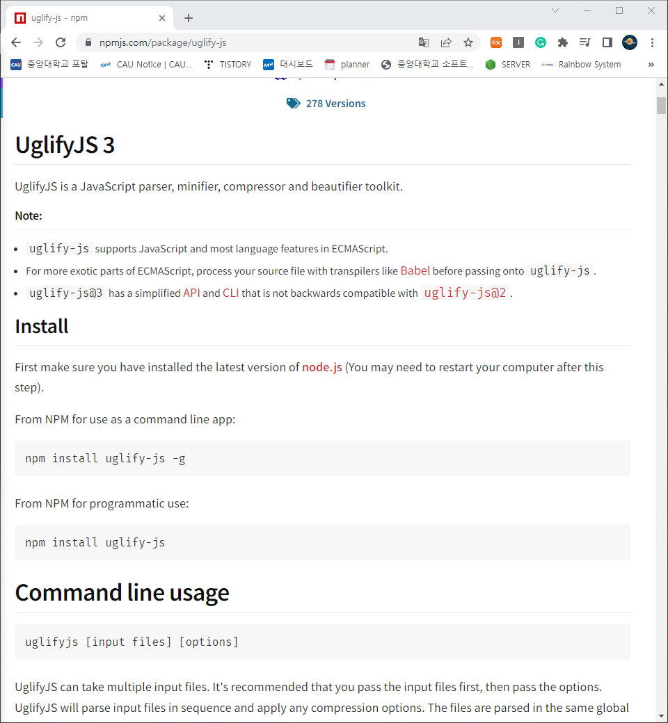Show more bookmarks chevron
Screen dimensions: 668x723
[x=651, y=65]
